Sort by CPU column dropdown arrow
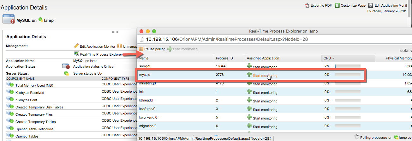Image resolution: width=412 pixels, height=141 pixels. pyautogui.click(x=333, y=58)
